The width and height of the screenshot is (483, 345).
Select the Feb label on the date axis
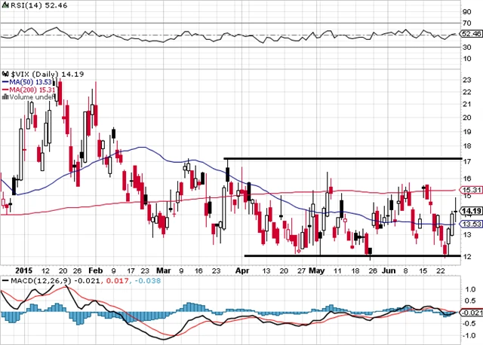click(96, 270)
